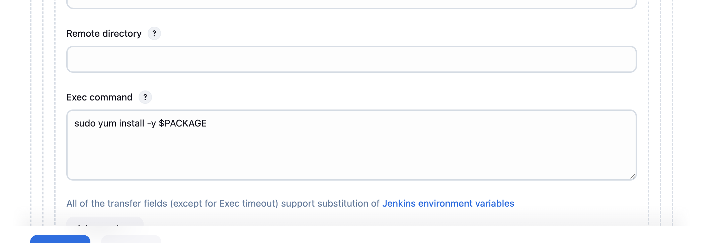Click empty space inside Exec command textarea
The image size is (725, 243).
[351, 154]
